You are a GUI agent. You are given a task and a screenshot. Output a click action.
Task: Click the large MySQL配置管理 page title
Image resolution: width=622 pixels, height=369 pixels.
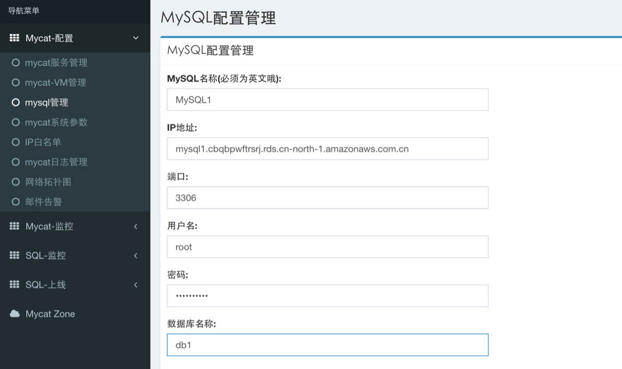(x=218, y=18)
